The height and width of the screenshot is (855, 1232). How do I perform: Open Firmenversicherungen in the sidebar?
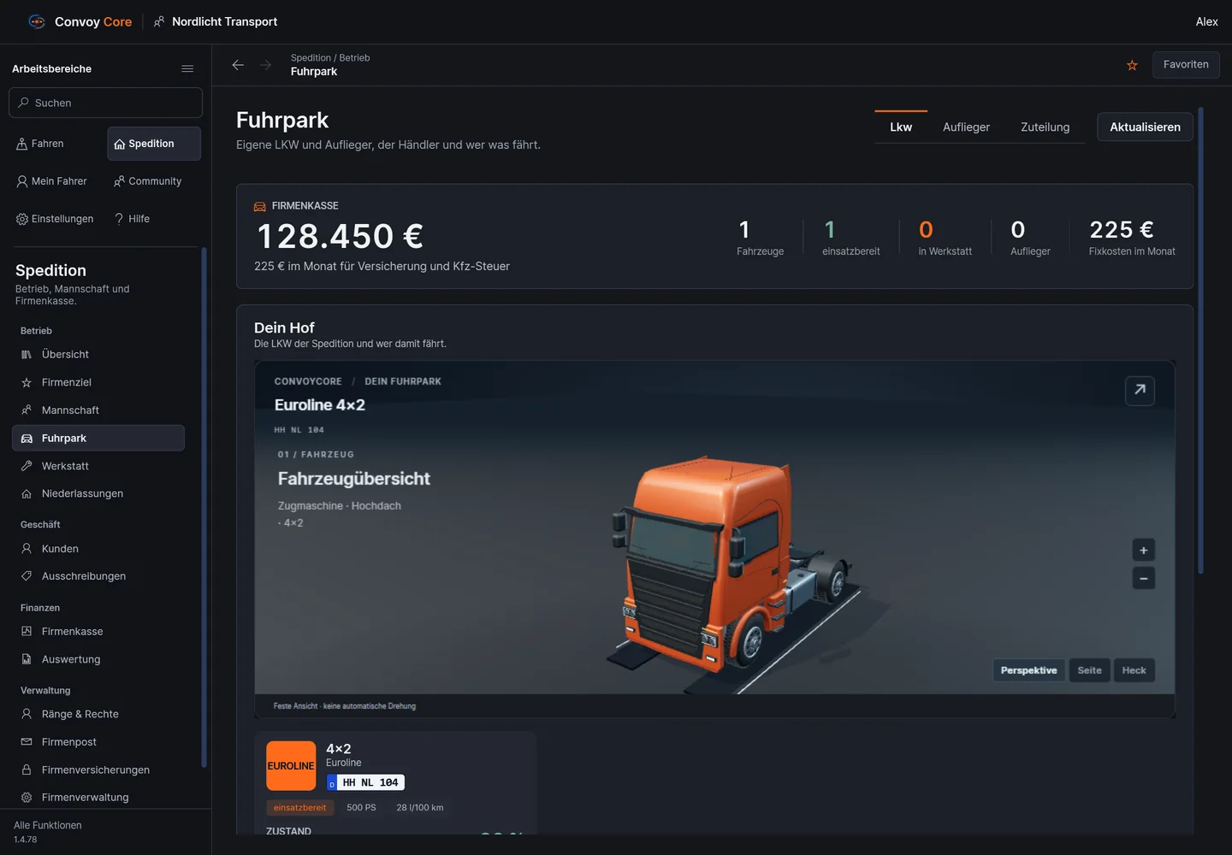98,769
